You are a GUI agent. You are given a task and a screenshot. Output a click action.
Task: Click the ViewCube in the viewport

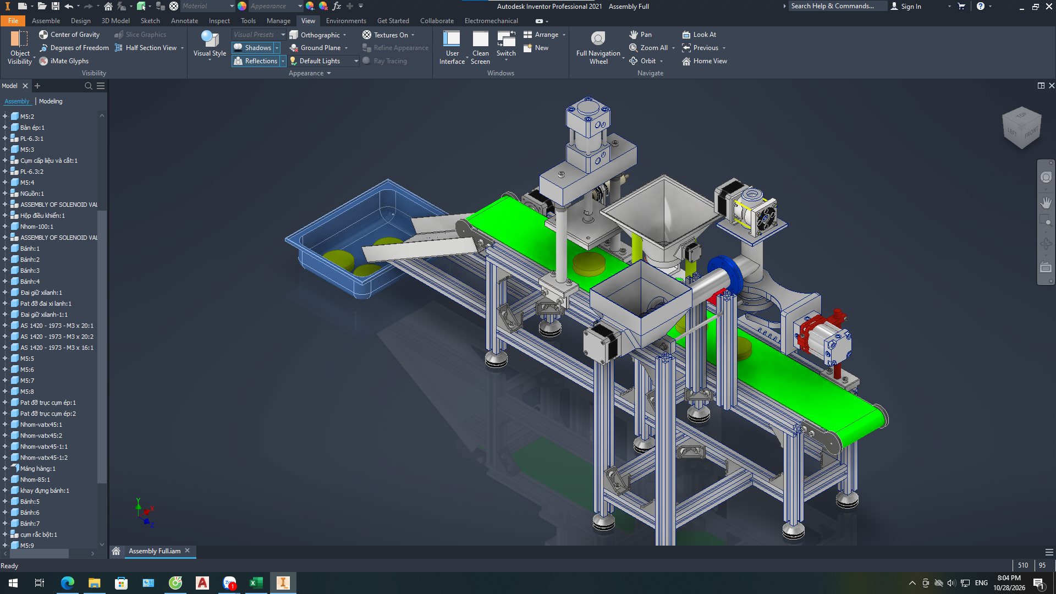point(1021,128)
